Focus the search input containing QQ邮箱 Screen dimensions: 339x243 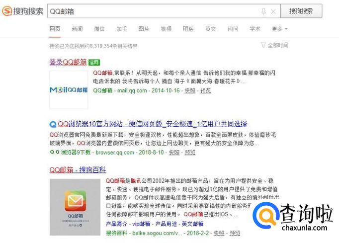(154, 11)
